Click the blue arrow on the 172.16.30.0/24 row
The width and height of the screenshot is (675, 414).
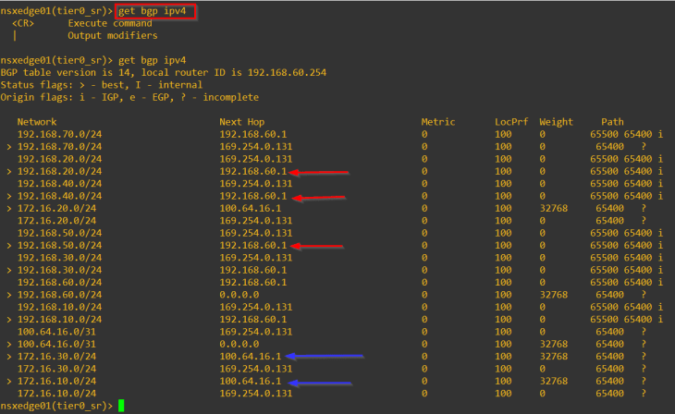point(325,356)
